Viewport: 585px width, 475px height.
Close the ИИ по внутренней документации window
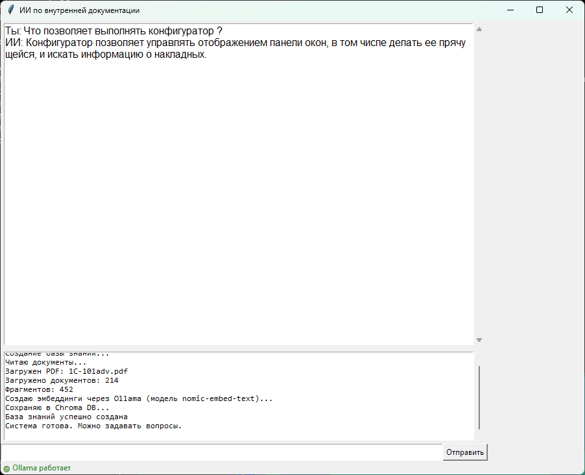569,10
